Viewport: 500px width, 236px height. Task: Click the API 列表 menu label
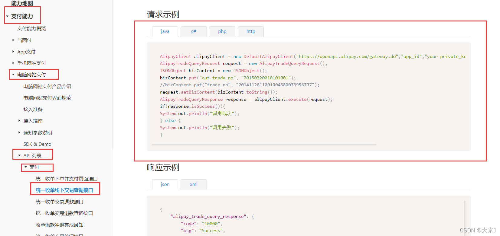32,155
